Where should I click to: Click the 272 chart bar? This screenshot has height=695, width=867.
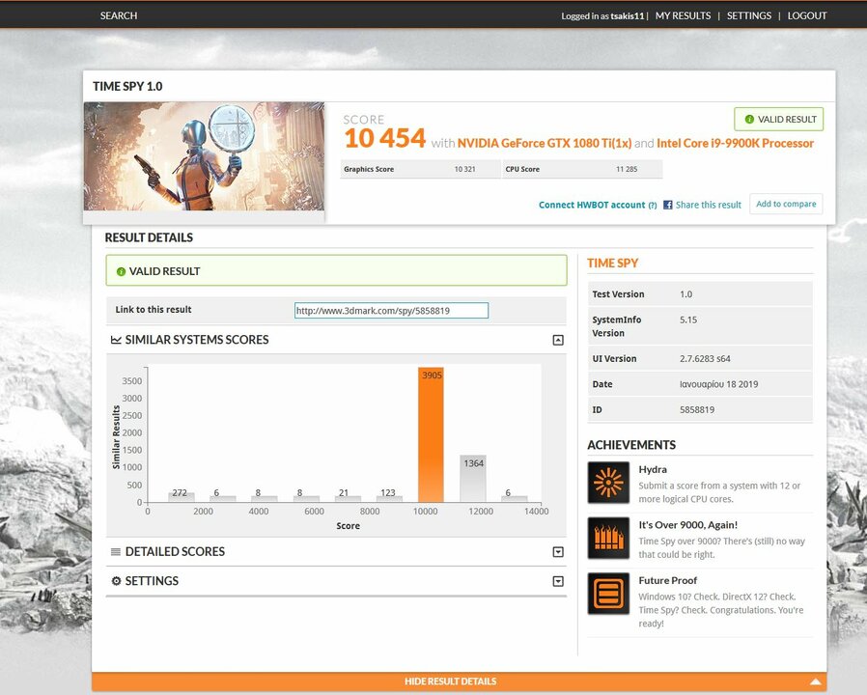tap(181, 496)
